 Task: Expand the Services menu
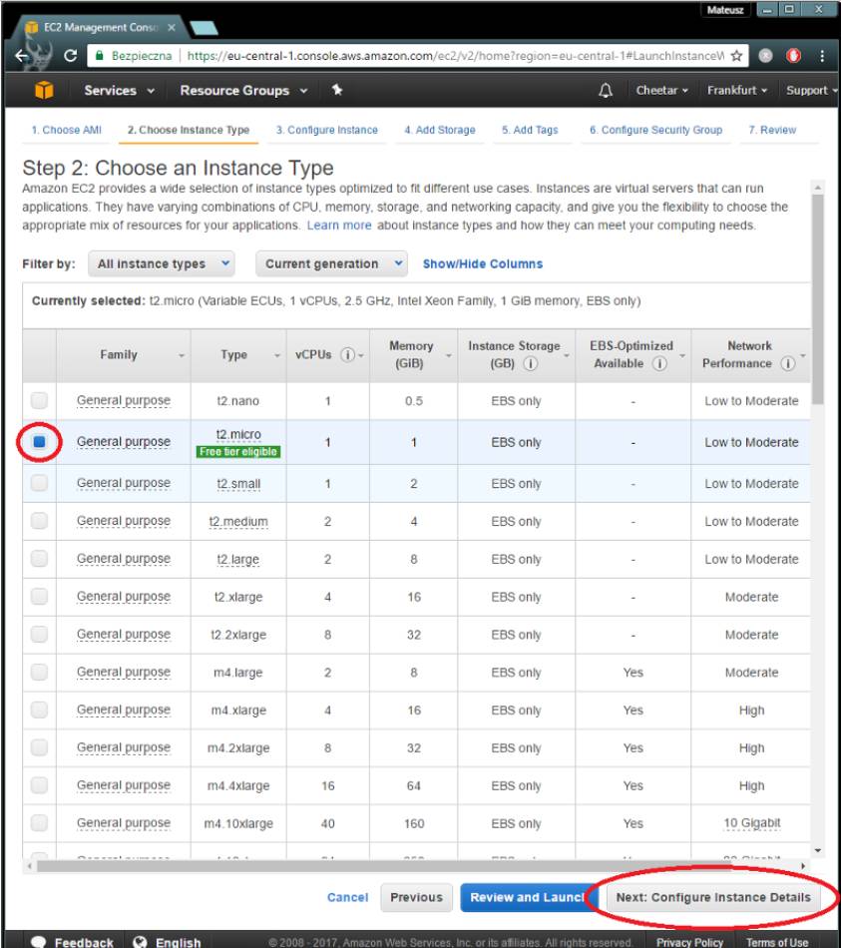(118, 91)
